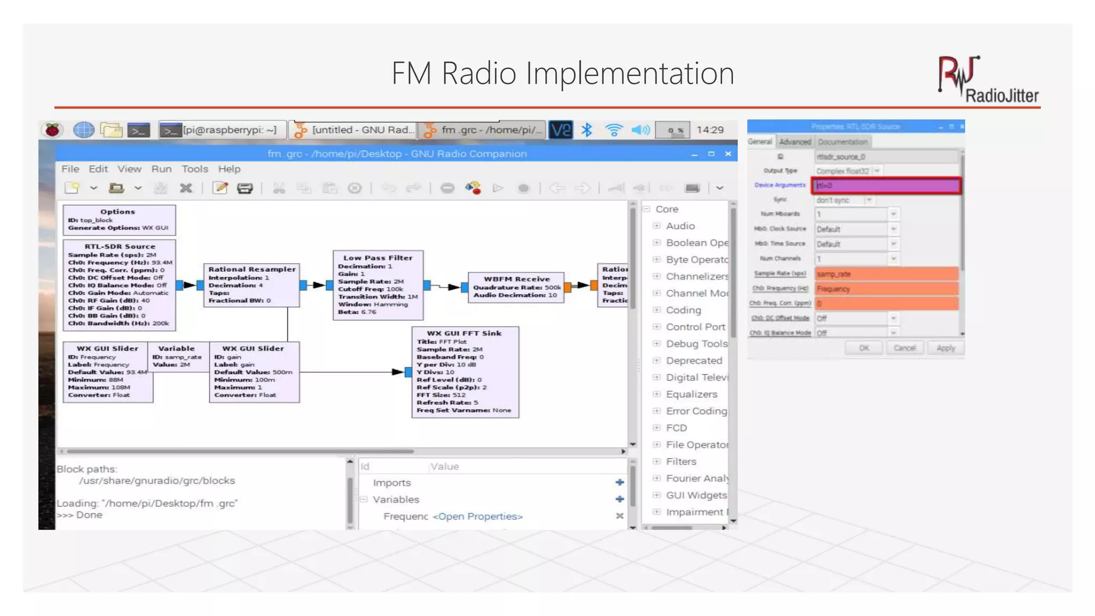The width and height of the screenshot is (1095, 616).
Task: Add variable with plus icon
Action: [620, 499]
